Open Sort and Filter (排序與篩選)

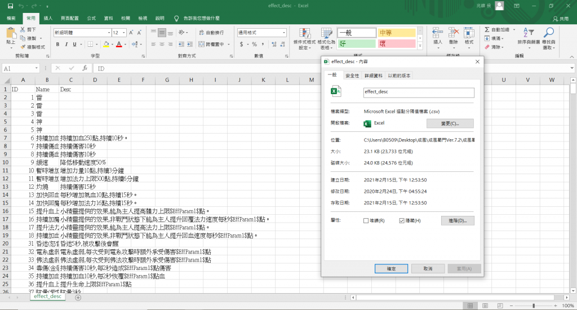click(x=529, y=38)
